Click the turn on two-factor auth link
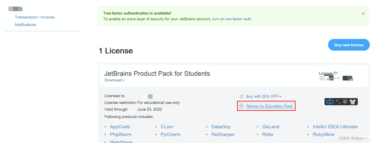This screenshot has width=372, height=143. tap(232, 19)
